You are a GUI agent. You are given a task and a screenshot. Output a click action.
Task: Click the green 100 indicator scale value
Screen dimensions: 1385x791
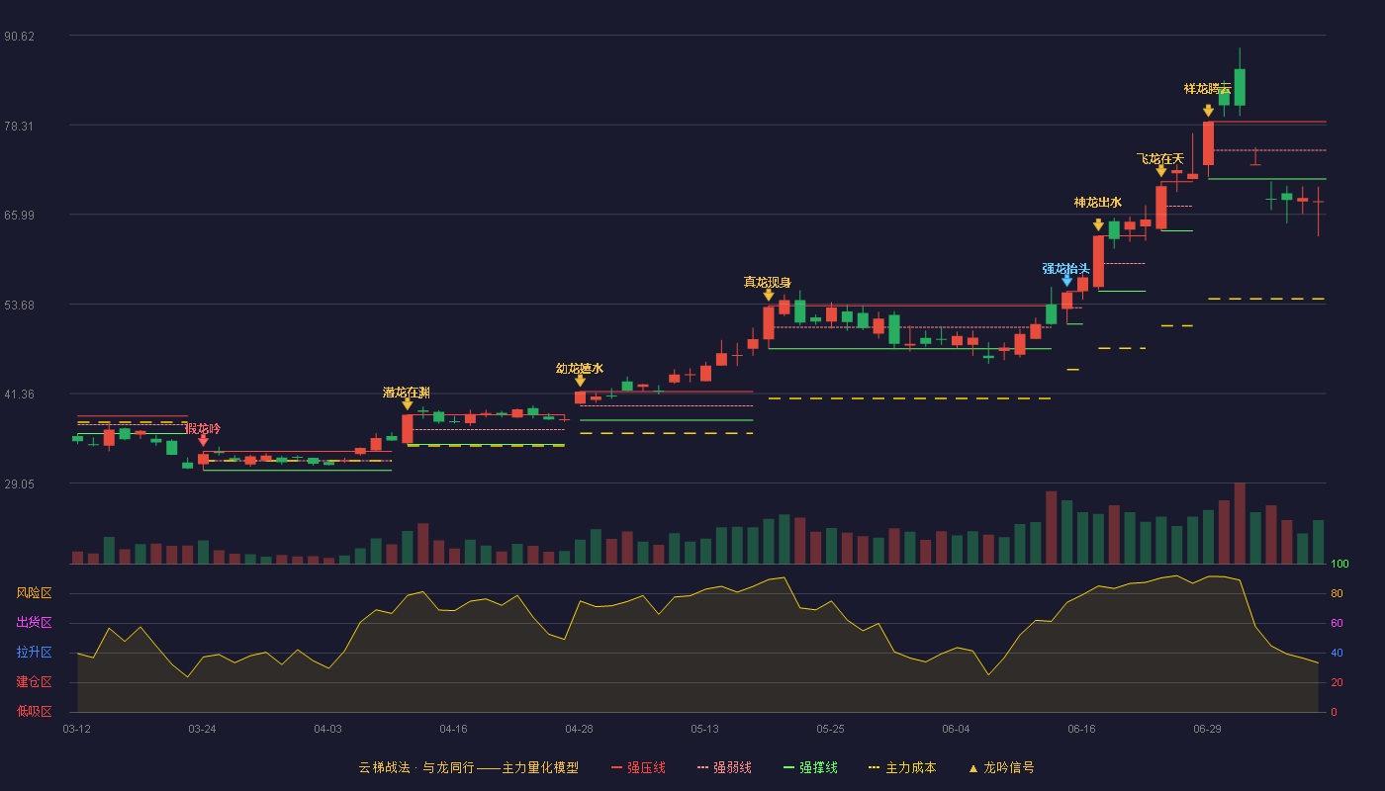[x=1339, y=565]
